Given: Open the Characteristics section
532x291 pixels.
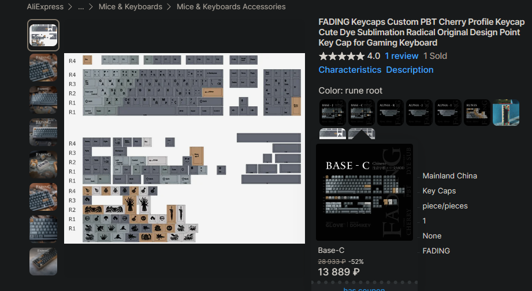Looking at the screenshot, I should pos(350,70).
